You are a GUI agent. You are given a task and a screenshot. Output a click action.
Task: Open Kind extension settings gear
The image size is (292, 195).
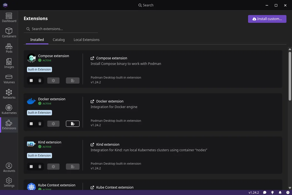coord(53,167)
